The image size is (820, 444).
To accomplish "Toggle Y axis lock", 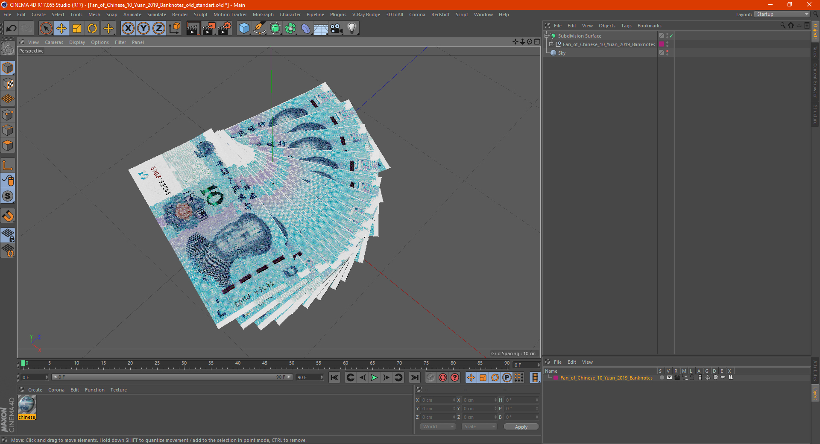I will pyautogui.click(x=143, y=29).
